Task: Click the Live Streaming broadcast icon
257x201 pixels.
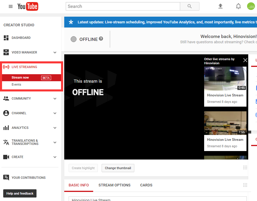Action: click(x=6, y=67)
